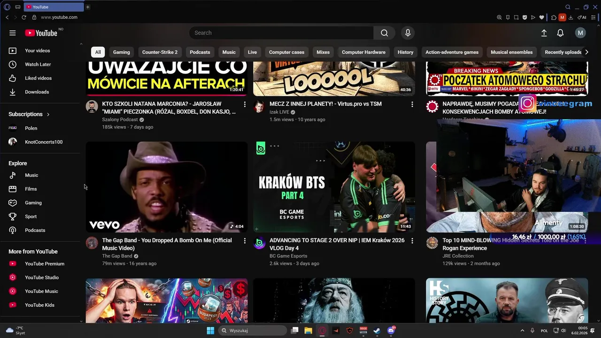Select the History filter chip
This screenshot has height=338, width=601.
pyautogui.click(x=405, y=52)
